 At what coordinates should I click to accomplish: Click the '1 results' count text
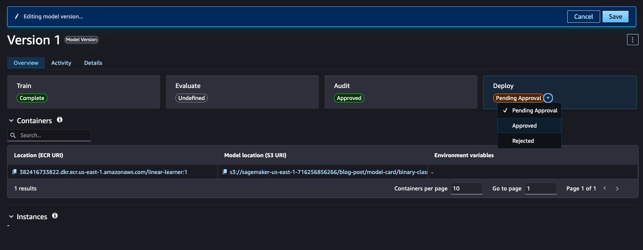tap(25, 188)
